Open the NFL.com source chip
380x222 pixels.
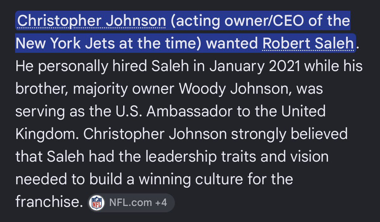coord(131,203)
